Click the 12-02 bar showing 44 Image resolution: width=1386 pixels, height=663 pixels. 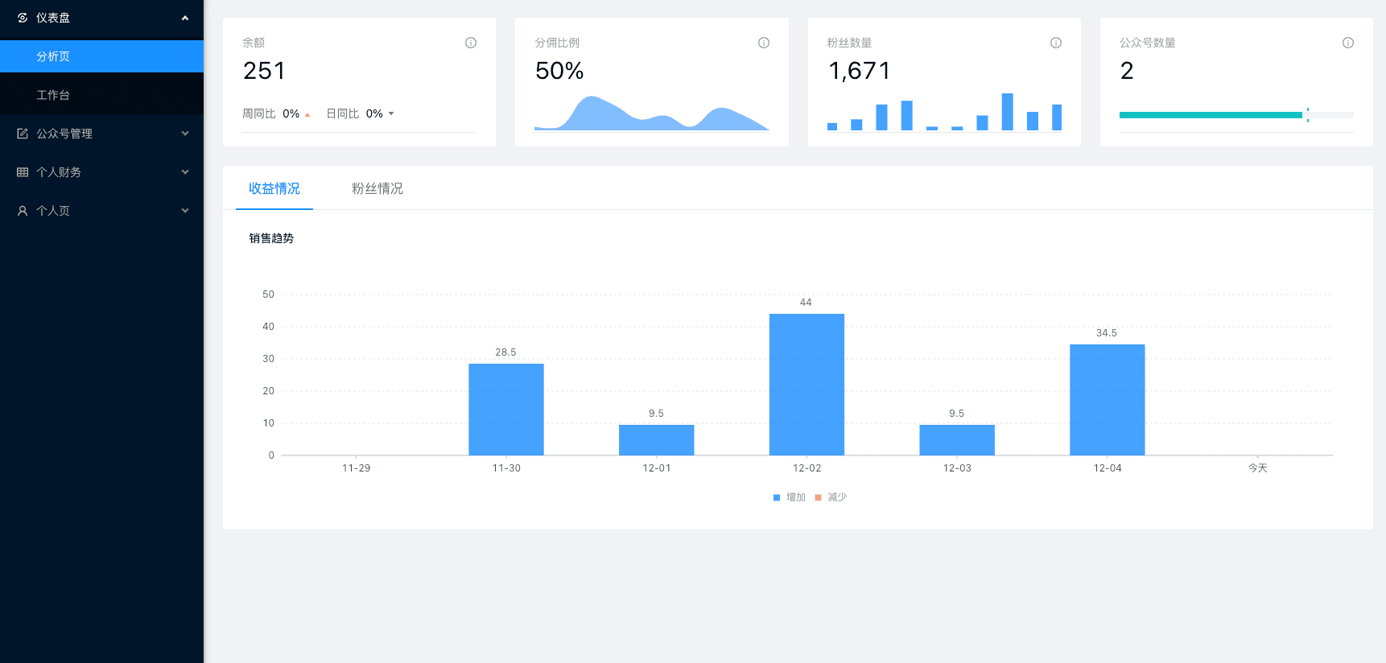coord(806,385)
